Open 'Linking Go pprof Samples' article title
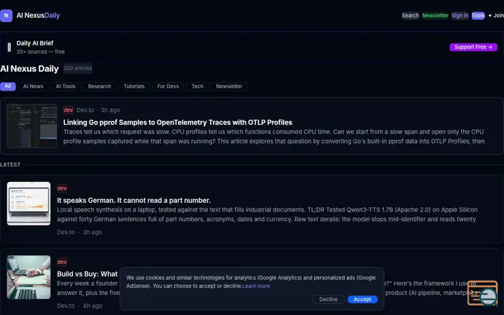Image resolution: width=504 pixels, height=315 pixels. 178,122
